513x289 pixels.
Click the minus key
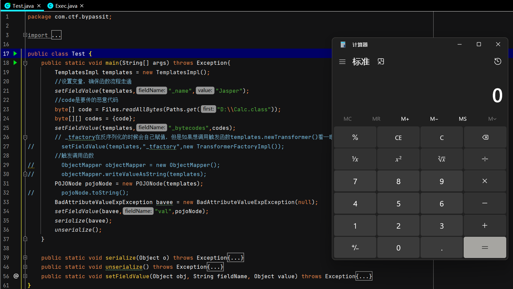tap(485, 203)
